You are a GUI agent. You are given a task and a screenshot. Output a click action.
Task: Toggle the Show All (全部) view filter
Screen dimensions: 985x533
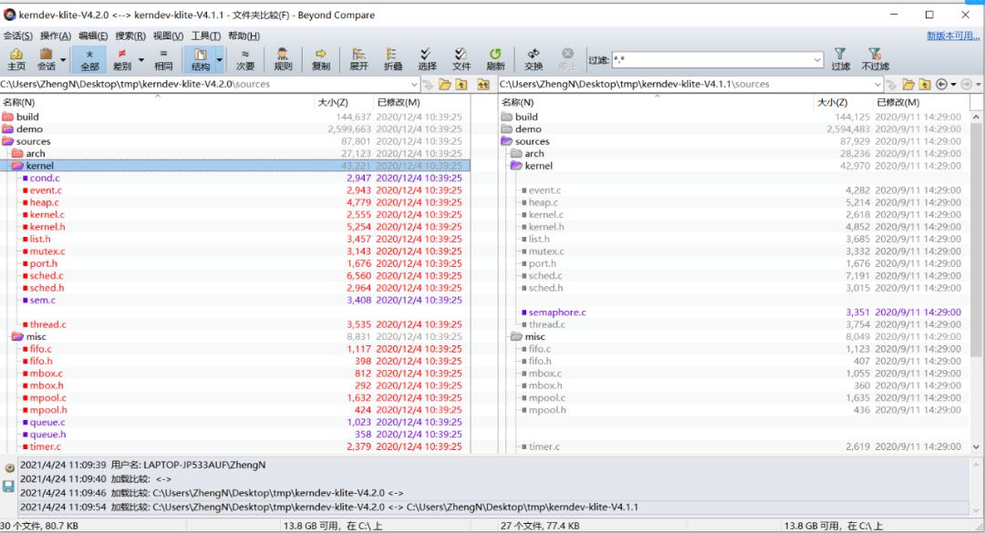click(89, 59)
